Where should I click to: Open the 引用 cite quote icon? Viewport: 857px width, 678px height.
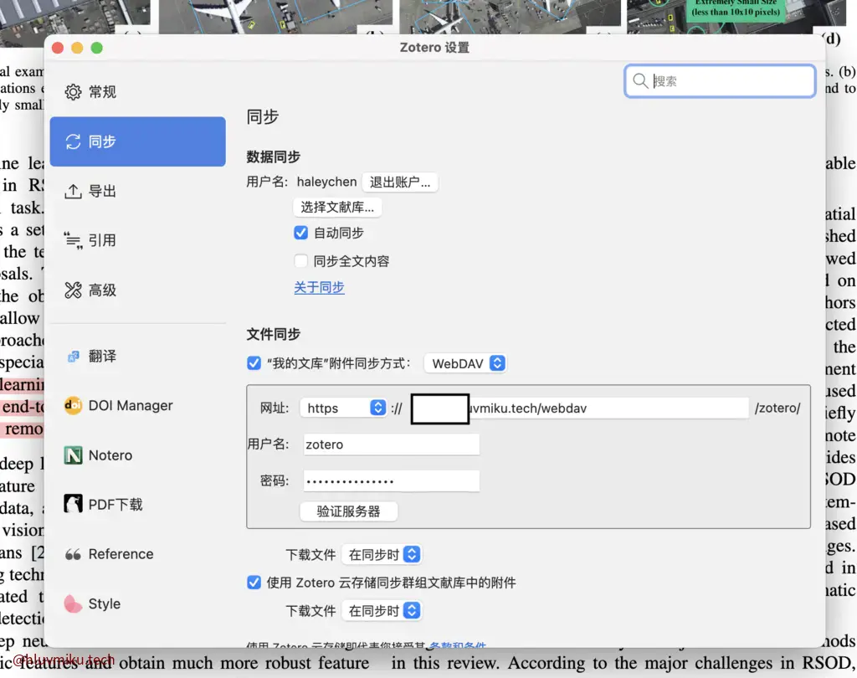coord(74,240)
